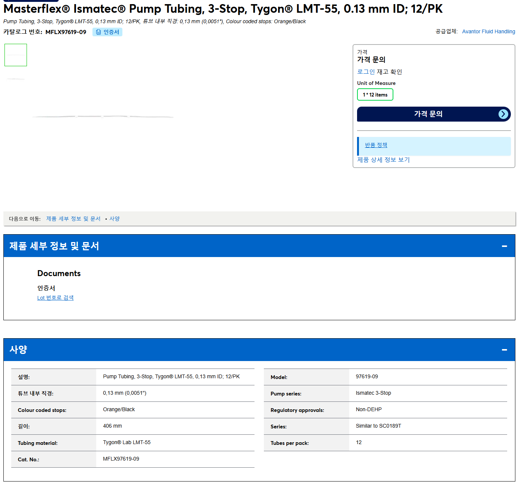Screen dimensions: 518x489
Task: Click the catalog number MFLX97619-09 in header
Action: (66, 32)
